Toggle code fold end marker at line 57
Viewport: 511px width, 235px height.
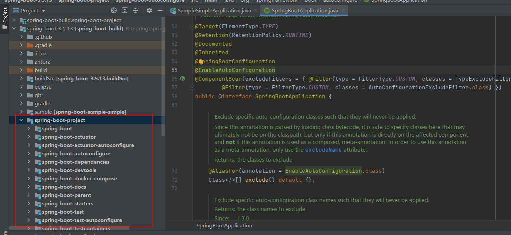[x=192, y=87]
